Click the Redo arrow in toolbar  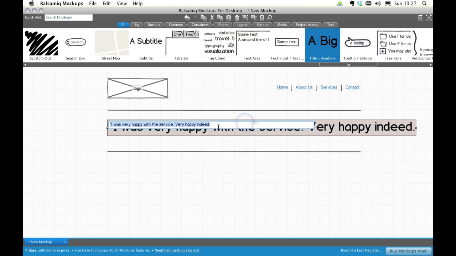pyautogui.click(x=195, y=17)
